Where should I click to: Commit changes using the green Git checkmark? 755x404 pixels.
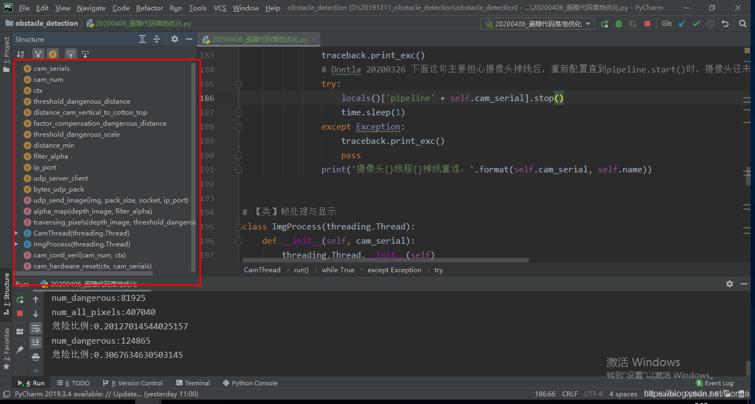point(696,23)
